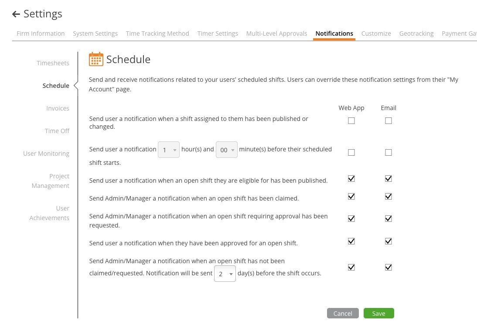
Task: Uncheck Web App for open shift claimed
Action: coord(351,197)
